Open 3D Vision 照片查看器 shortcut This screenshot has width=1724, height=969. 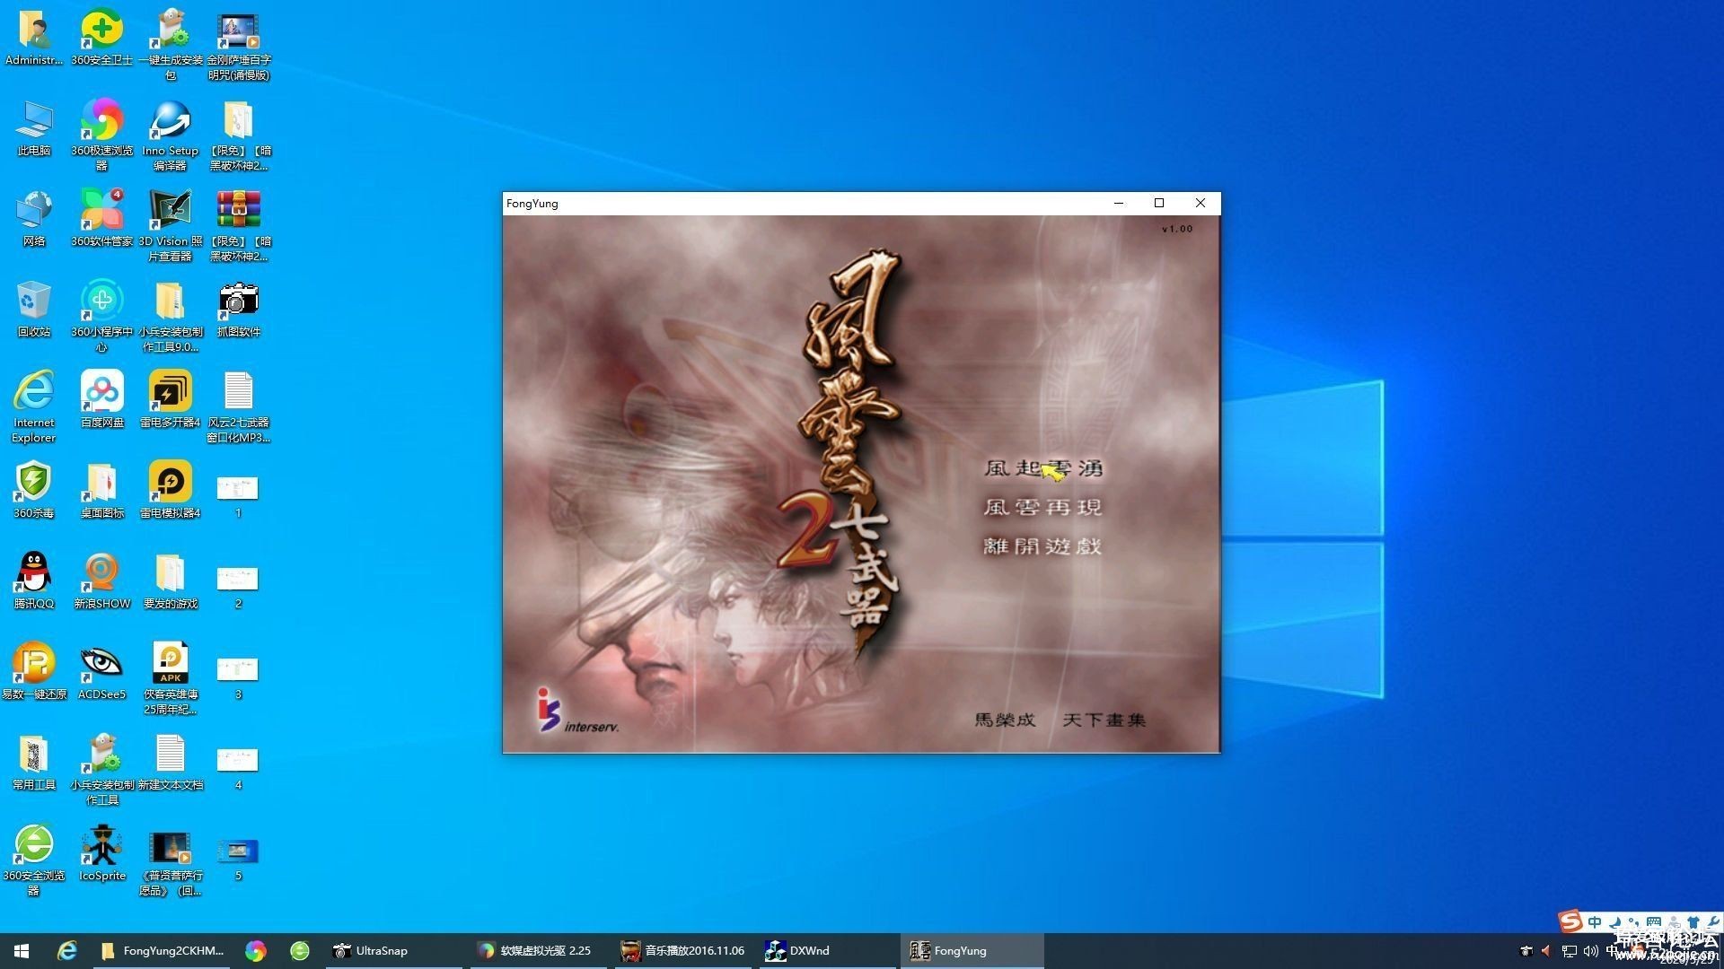click(170, 226)
